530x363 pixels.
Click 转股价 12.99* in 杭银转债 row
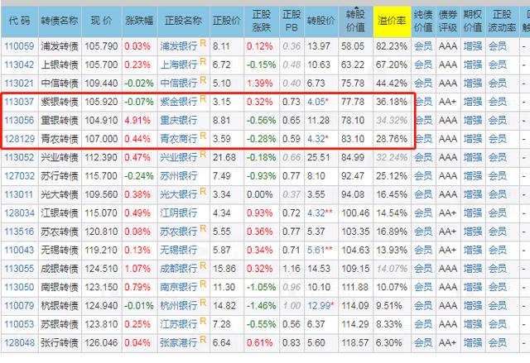(x=320, y=306)
